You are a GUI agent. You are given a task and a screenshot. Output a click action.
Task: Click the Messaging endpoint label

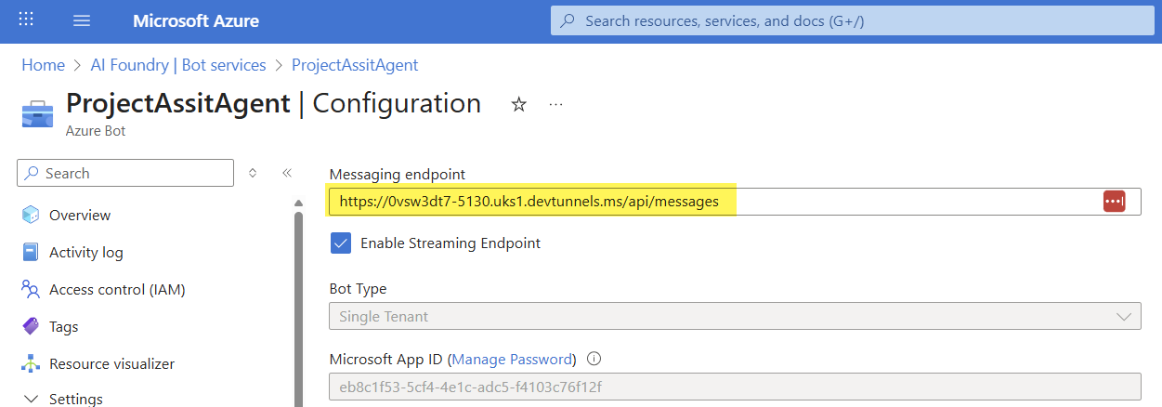pyautogui.click(x=398, y=174)
